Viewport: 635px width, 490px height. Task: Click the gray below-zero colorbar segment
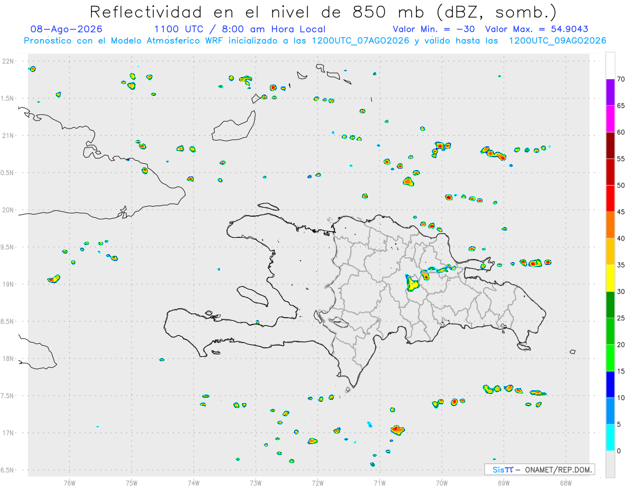coord(610,464)
